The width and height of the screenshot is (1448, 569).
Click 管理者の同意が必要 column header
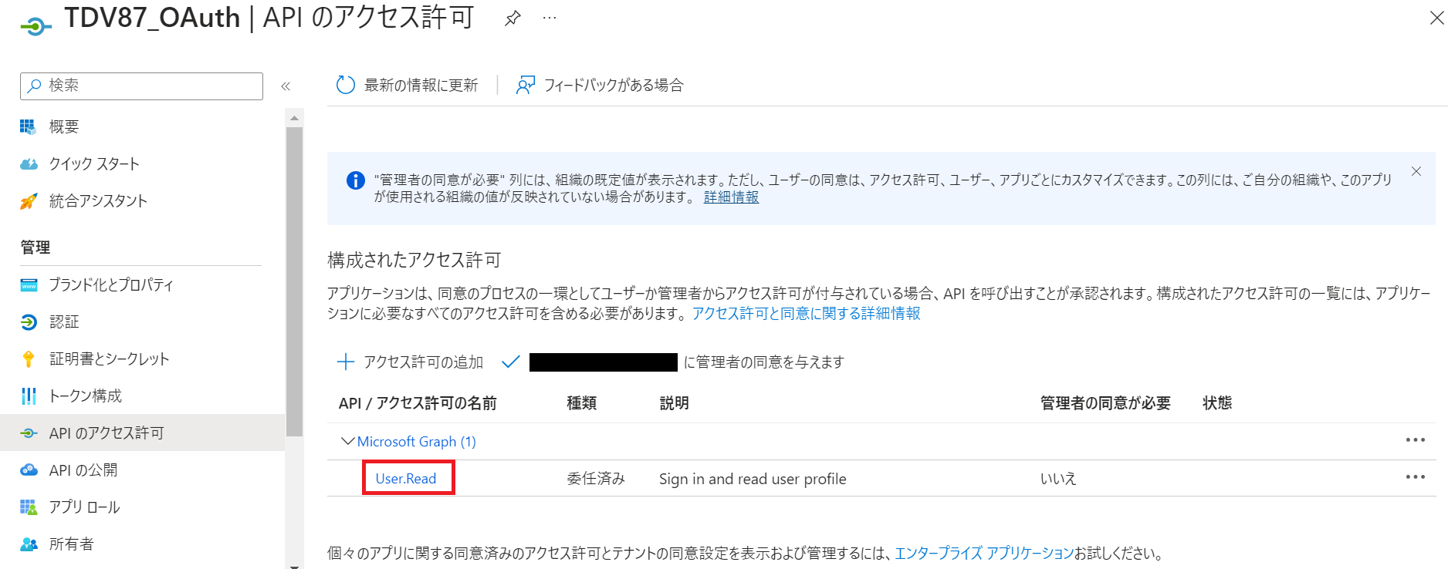click(1105, 403)
